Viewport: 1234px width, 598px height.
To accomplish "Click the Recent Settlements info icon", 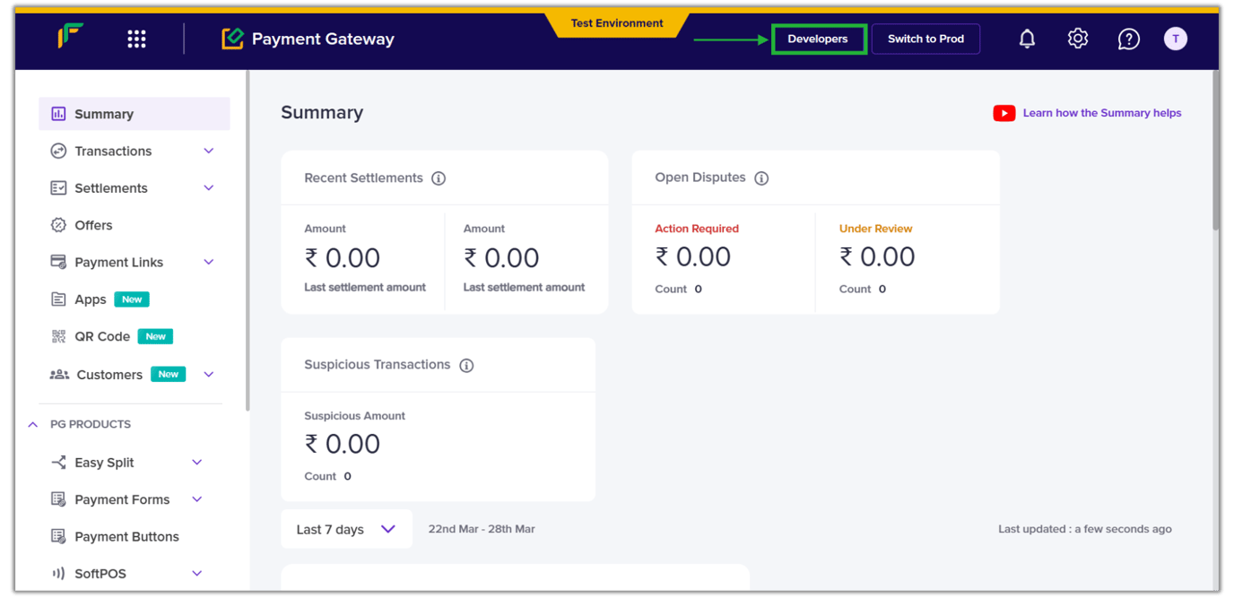I will click(x=439, y=178).
